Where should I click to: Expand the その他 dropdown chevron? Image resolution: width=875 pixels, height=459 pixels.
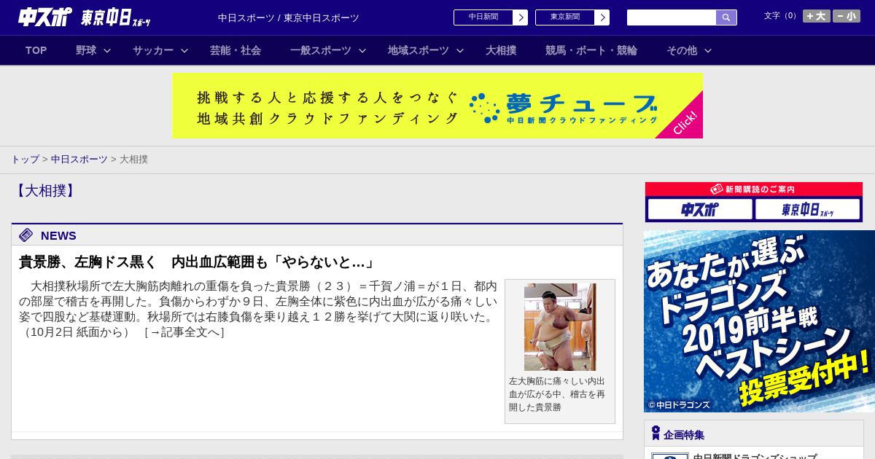[707, 50]
